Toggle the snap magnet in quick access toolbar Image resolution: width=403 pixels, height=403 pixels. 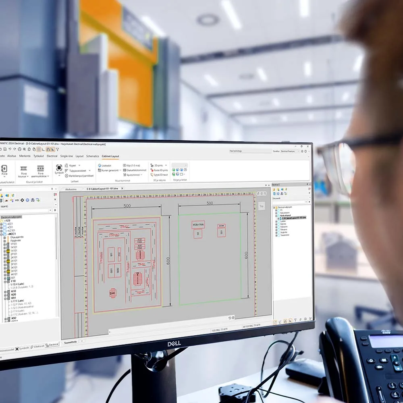[286, 321]
